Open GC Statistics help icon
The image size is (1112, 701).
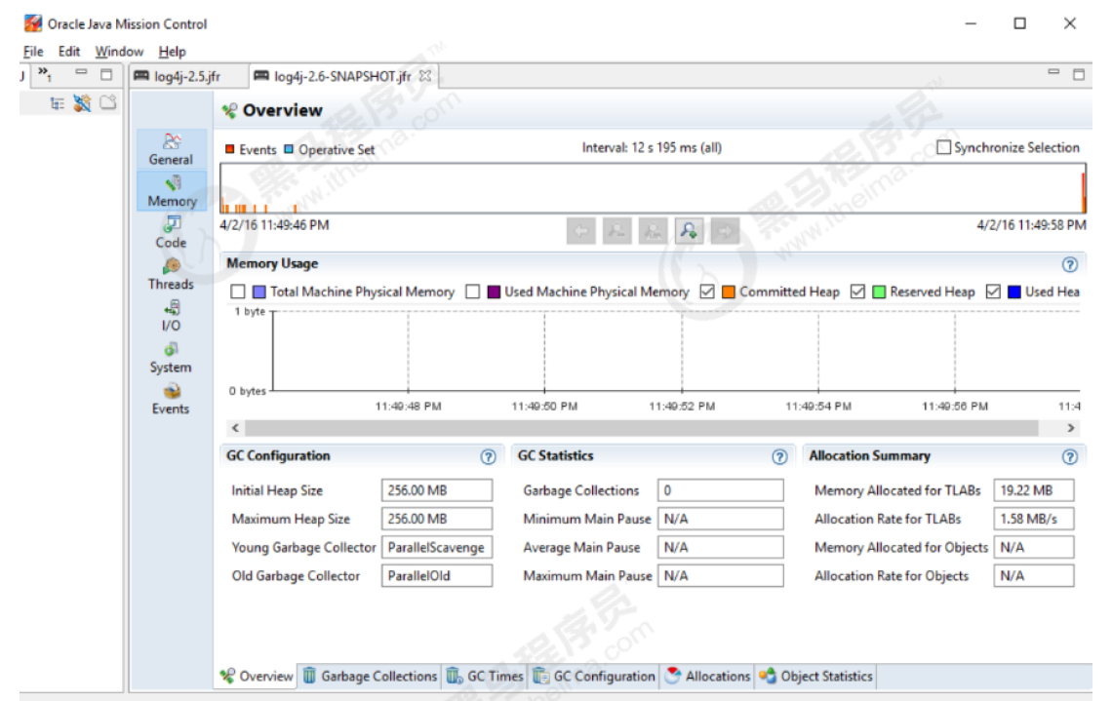tap(779, 456)
